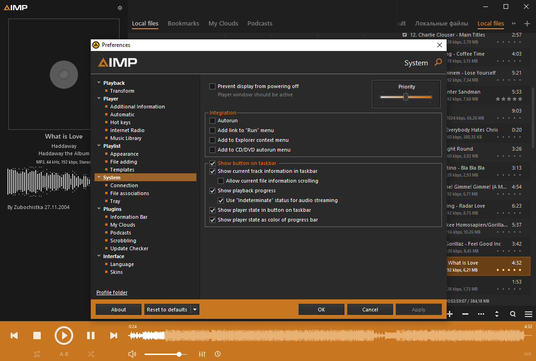Open the Profile folder link
Screen dimensions: 536x361
pos(112,292)
